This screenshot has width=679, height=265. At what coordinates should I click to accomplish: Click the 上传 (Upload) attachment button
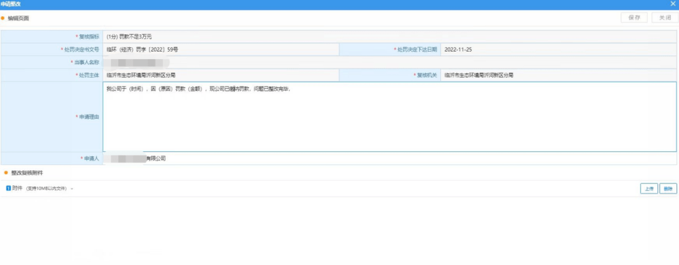point(649,188)
